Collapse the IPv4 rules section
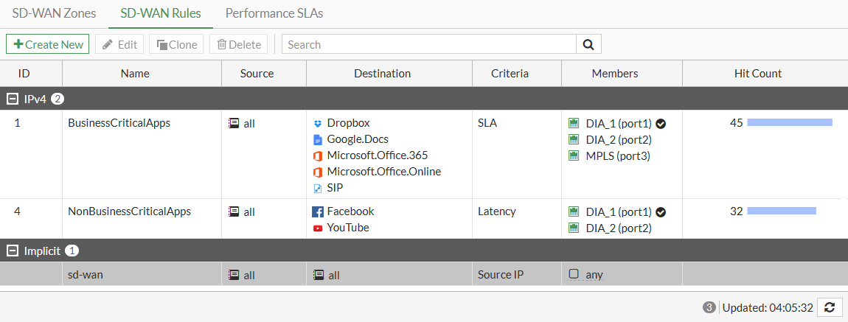The width and height of the screenshot is (848, 322). pyautogui.click(x=12, y=98)
